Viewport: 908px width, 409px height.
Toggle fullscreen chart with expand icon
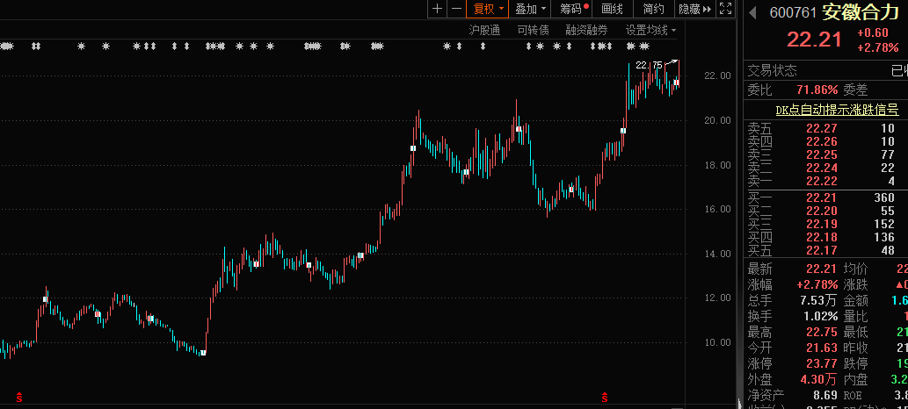(725, 9)
